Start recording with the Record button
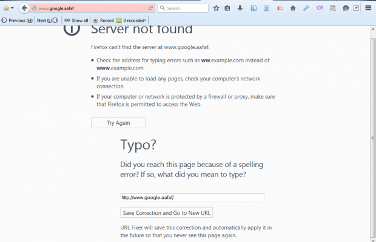Image resolution: width=376 pixels, height=242 pixels. (x=103, y=21)
